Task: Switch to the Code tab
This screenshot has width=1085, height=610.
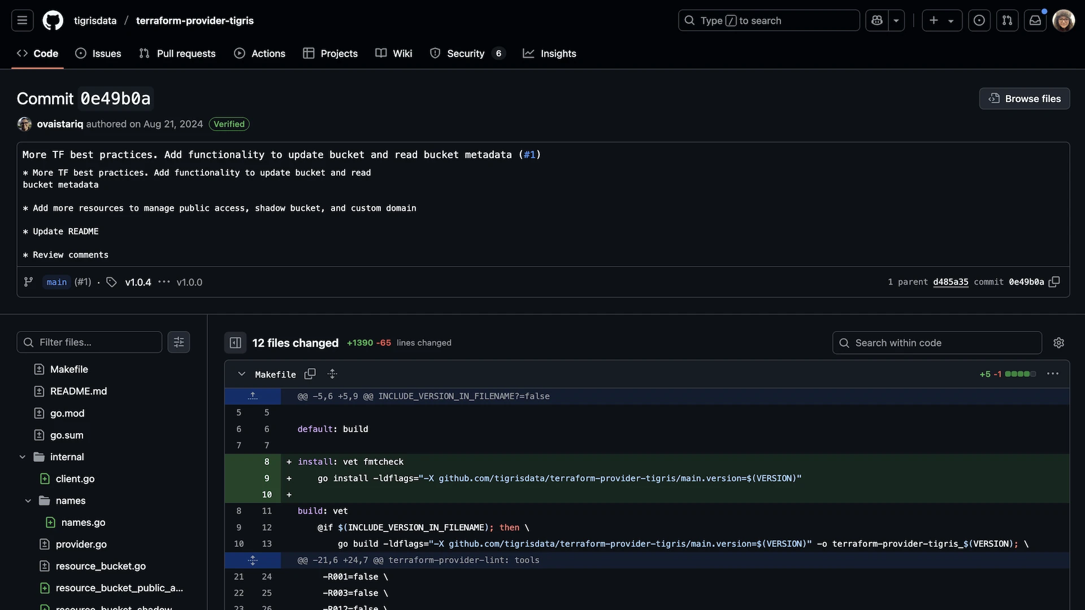Action: pyautogui.click(x=37, y=53)
